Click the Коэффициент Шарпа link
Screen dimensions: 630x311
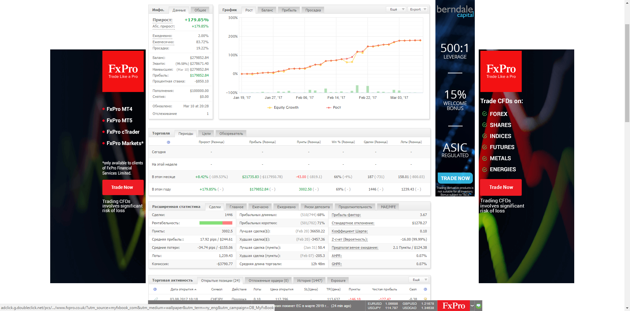click(350, 231)
